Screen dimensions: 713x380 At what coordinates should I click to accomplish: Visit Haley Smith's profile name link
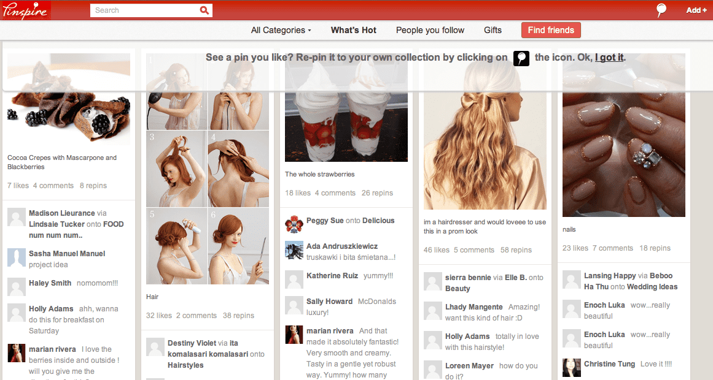[50, 283]
